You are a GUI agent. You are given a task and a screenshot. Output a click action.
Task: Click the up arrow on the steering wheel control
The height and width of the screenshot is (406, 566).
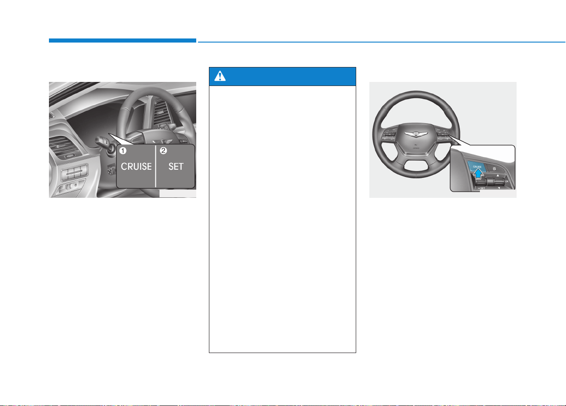click(x=498, y=176)
